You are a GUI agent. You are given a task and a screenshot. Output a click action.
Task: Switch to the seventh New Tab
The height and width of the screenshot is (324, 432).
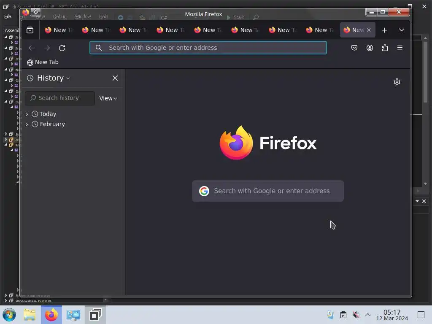283,30
